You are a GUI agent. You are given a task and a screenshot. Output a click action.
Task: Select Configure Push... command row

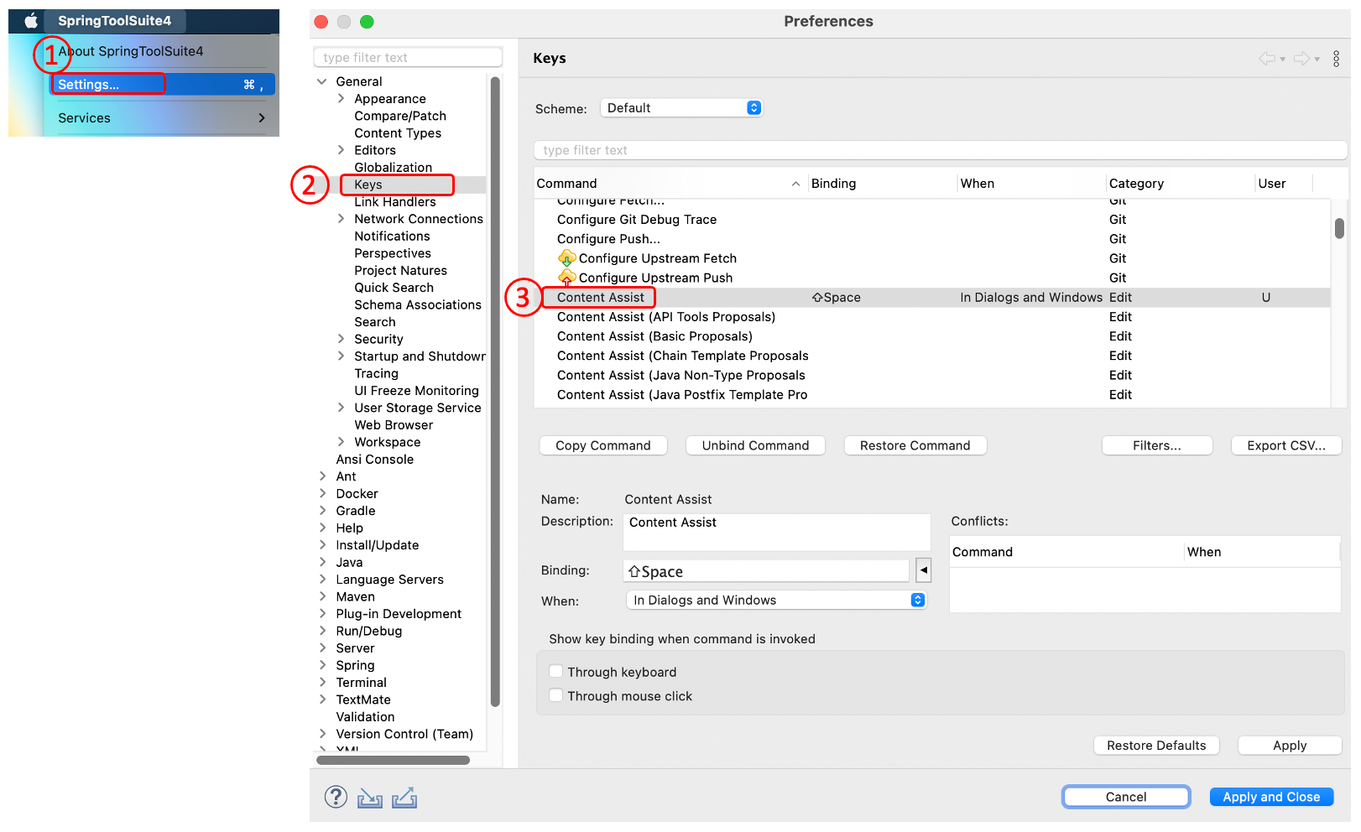932,239
